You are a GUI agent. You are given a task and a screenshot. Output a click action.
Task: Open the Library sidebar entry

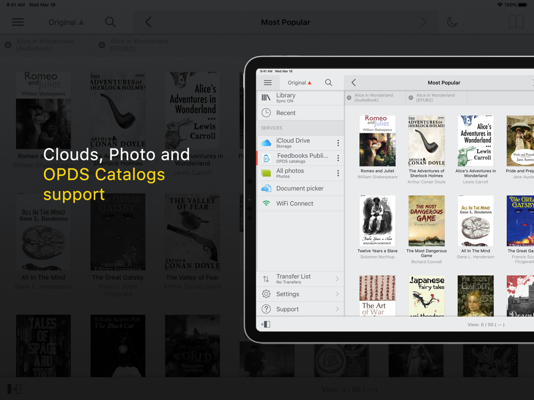[300, 98]
